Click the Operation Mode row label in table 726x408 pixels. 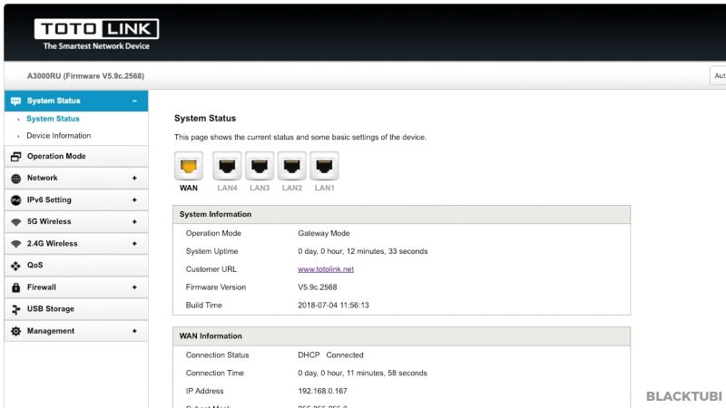click(213, 233)
